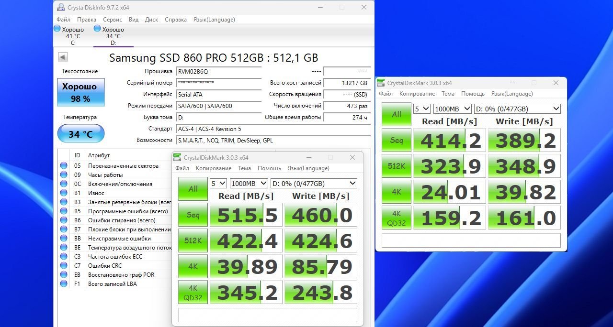Open test count dropdown in front CrystalDiskMark
Screen dimensions: 613x327
218,183
